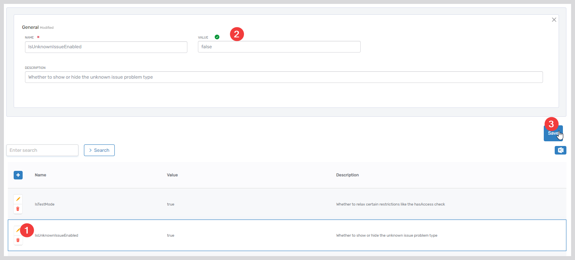Close the General edit panel
The image size is (575, 260).
click(x=554, y=20)
